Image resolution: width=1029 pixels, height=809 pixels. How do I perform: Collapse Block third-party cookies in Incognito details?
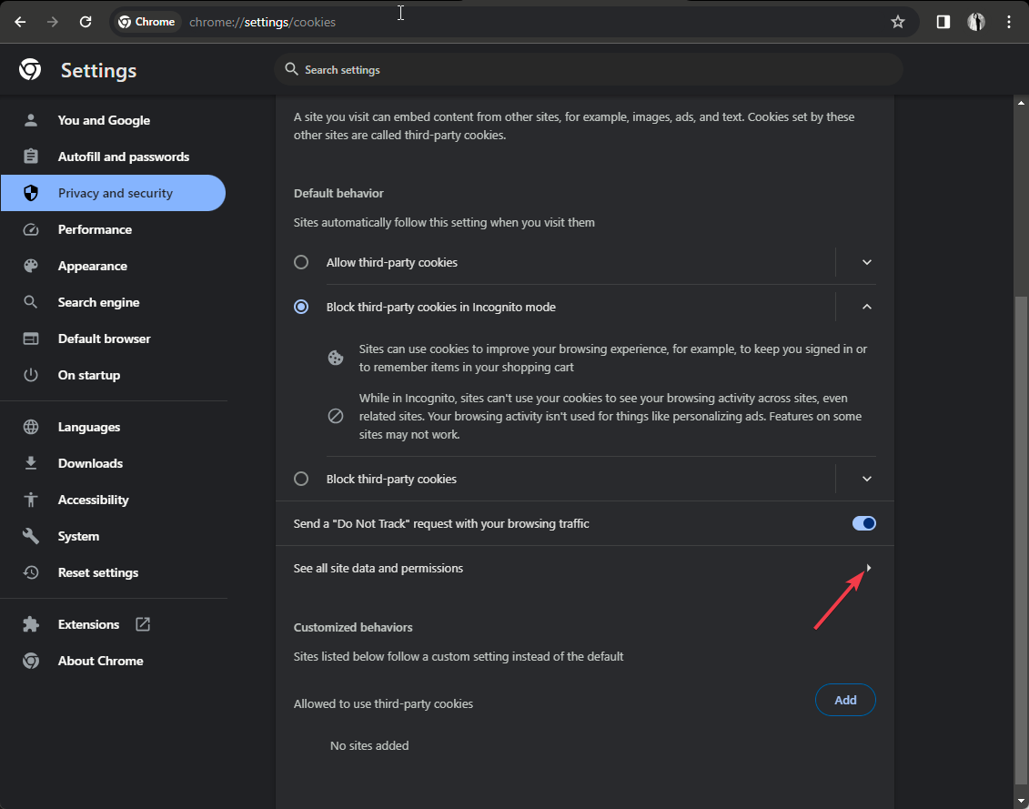tap(867, 307)
